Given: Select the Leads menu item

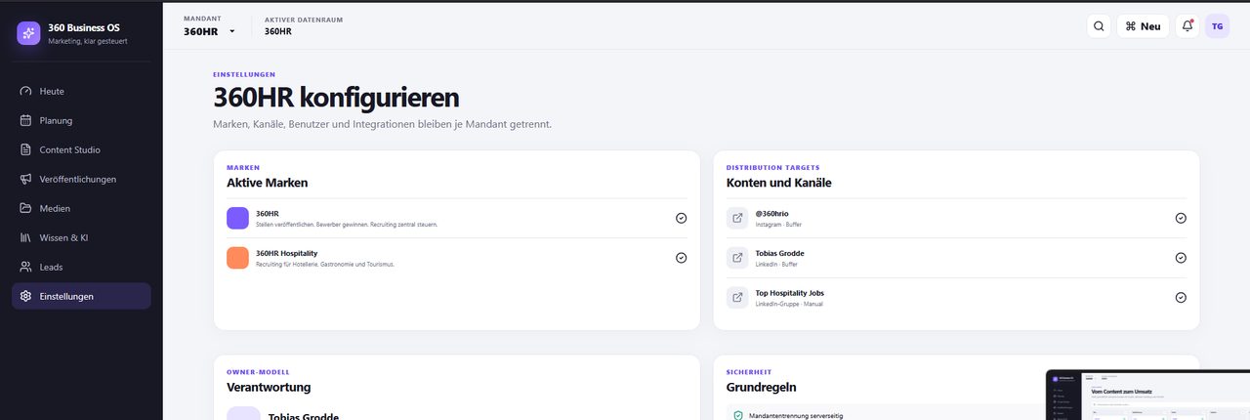Looking at the screenshot, I should (81, 267).
